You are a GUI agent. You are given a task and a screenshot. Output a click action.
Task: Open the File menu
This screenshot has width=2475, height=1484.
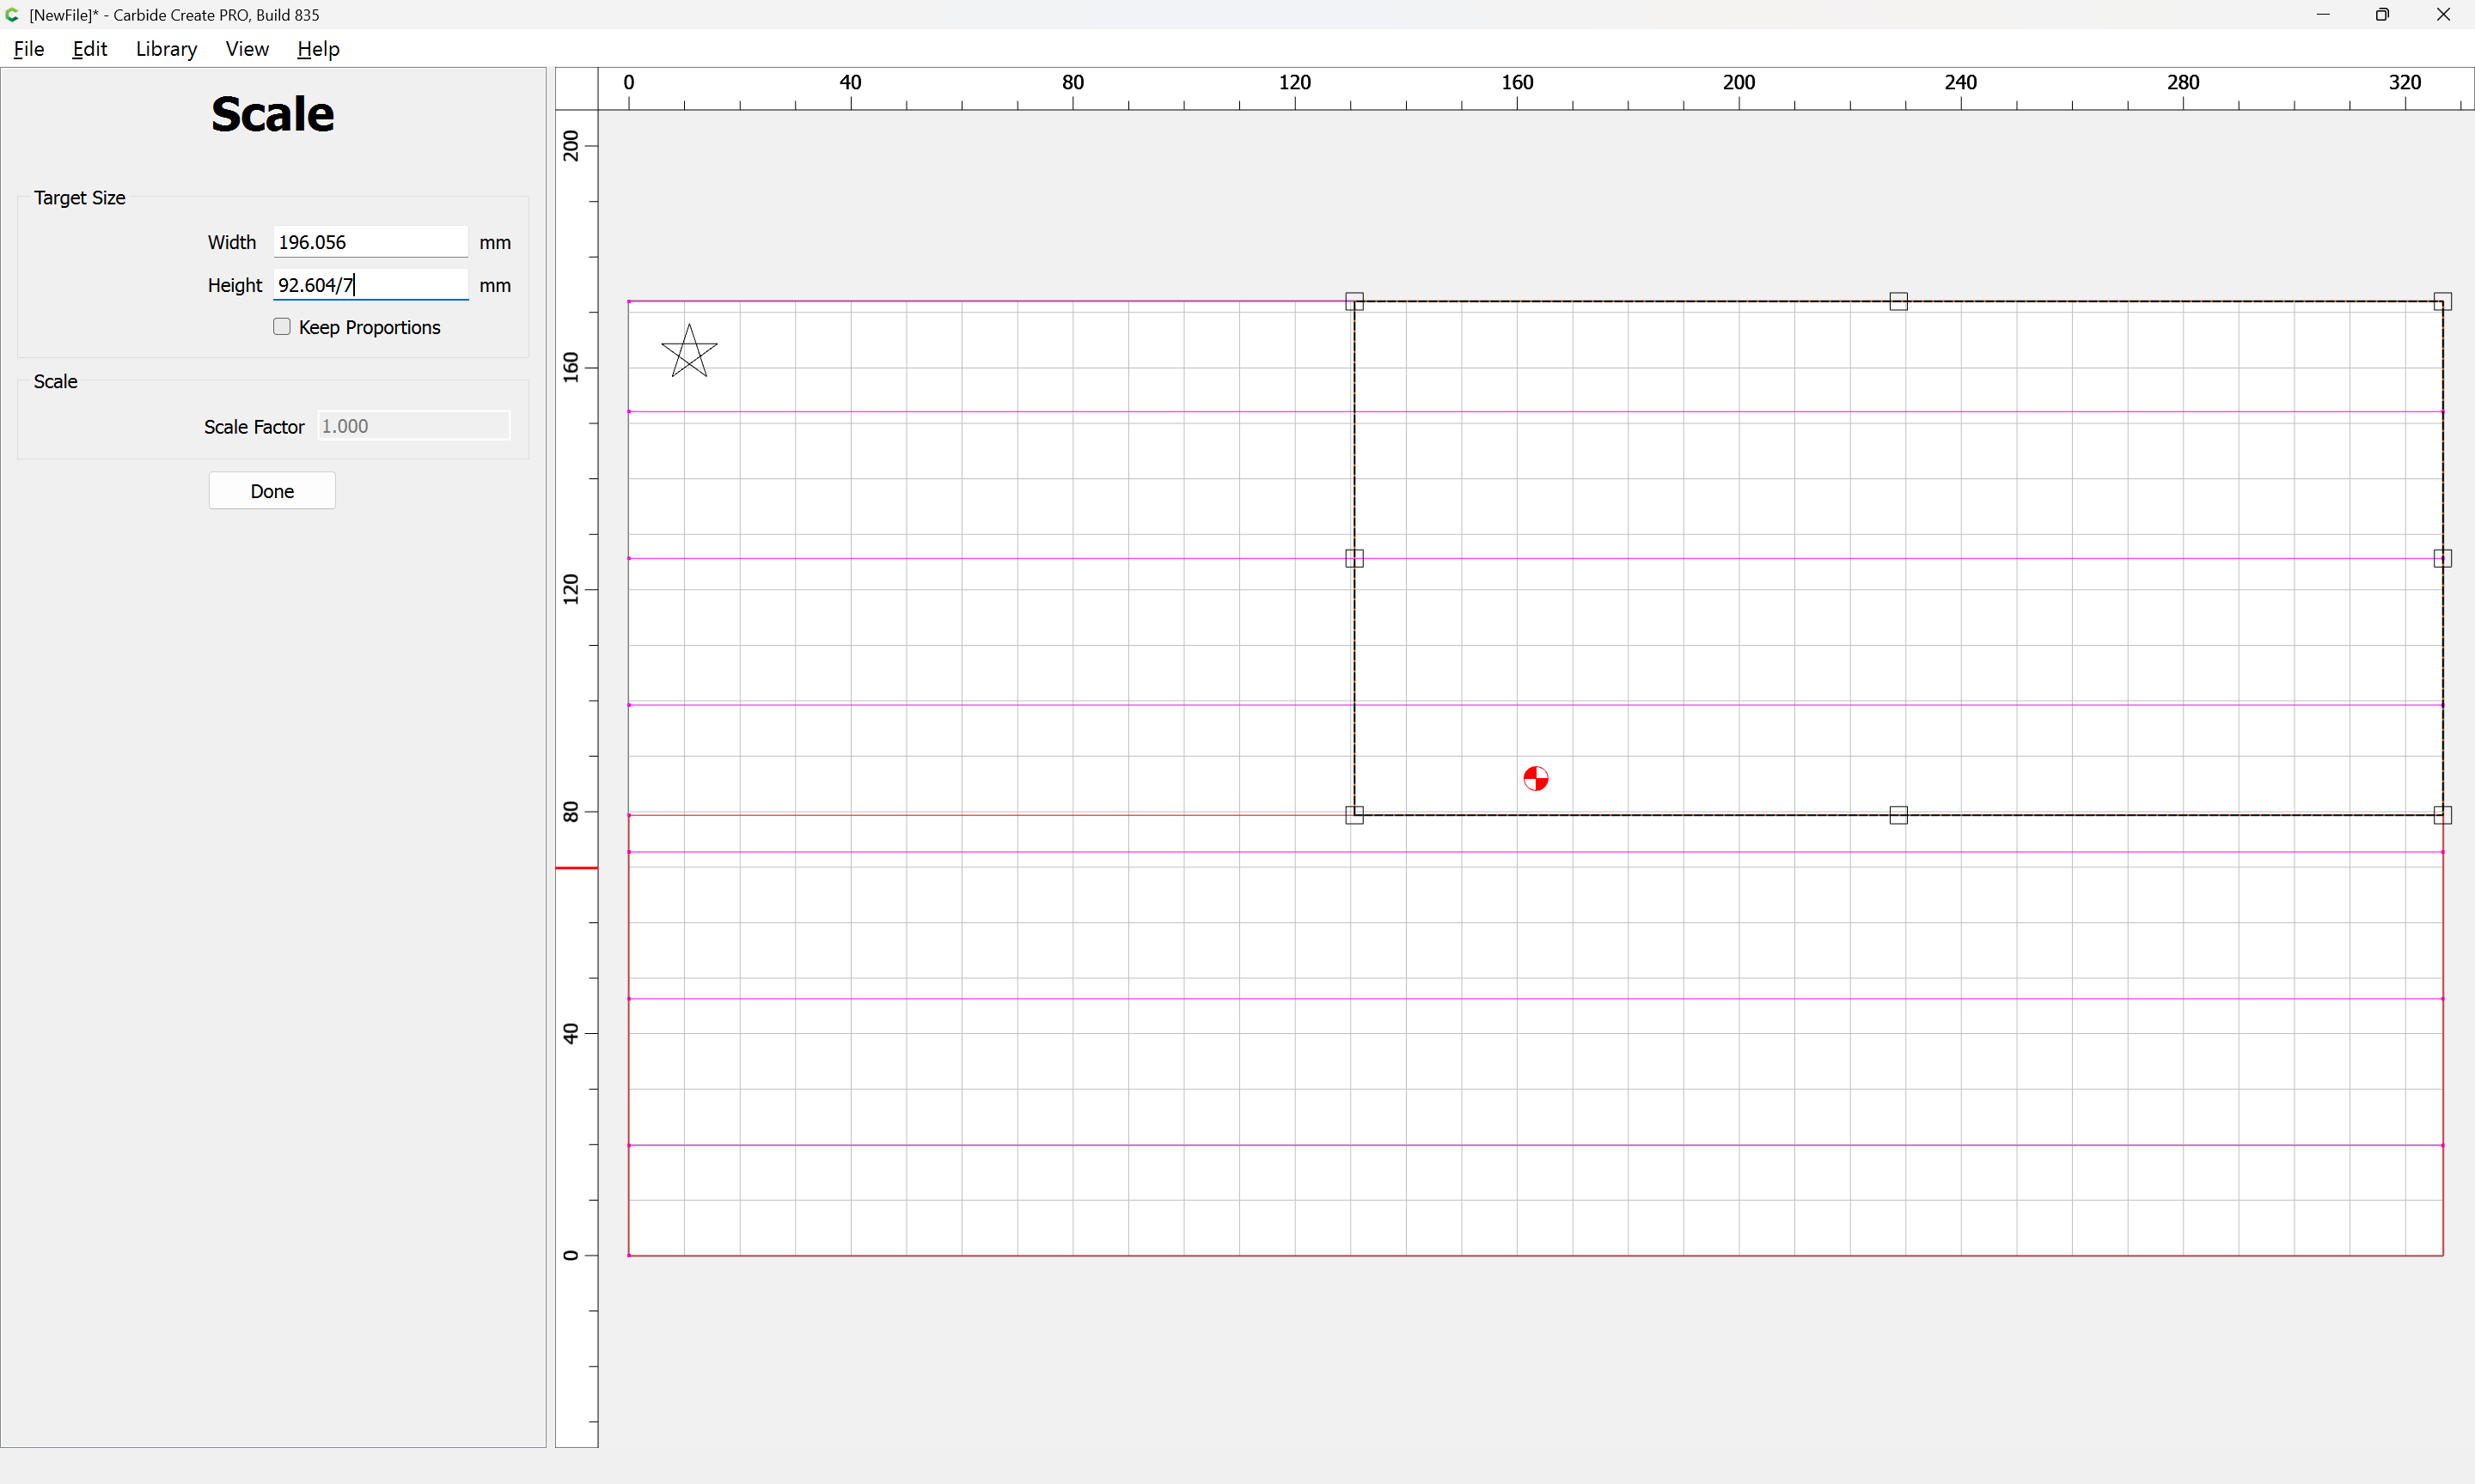29,49
